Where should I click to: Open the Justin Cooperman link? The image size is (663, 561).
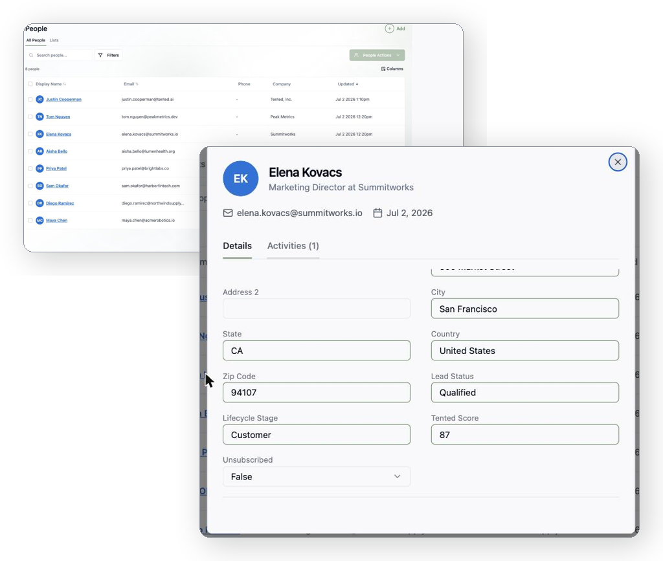pyautogui.click(x=63, y=99)
